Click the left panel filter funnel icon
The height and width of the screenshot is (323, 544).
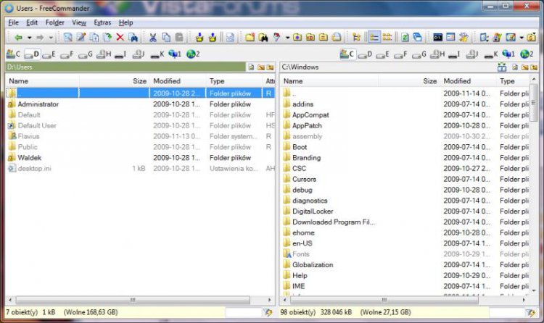(x=268, y=312)
